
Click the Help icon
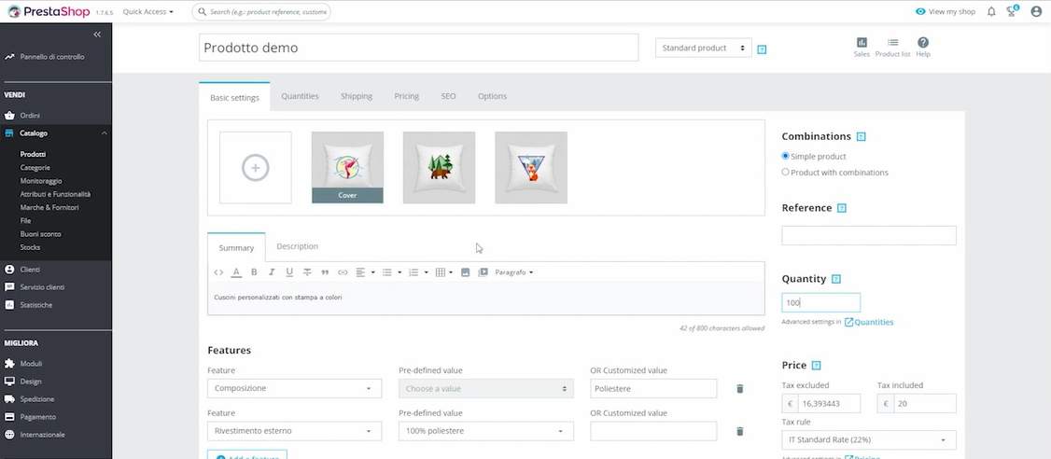coord(922,47)
